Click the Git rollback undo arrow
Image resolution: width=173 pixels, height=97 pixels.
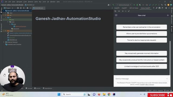[162, 5]
